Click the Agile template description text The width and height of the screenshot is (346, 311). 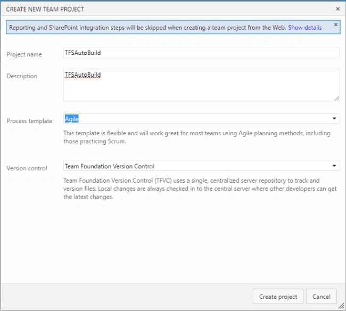pyautogui.click(x=197, y=137)
